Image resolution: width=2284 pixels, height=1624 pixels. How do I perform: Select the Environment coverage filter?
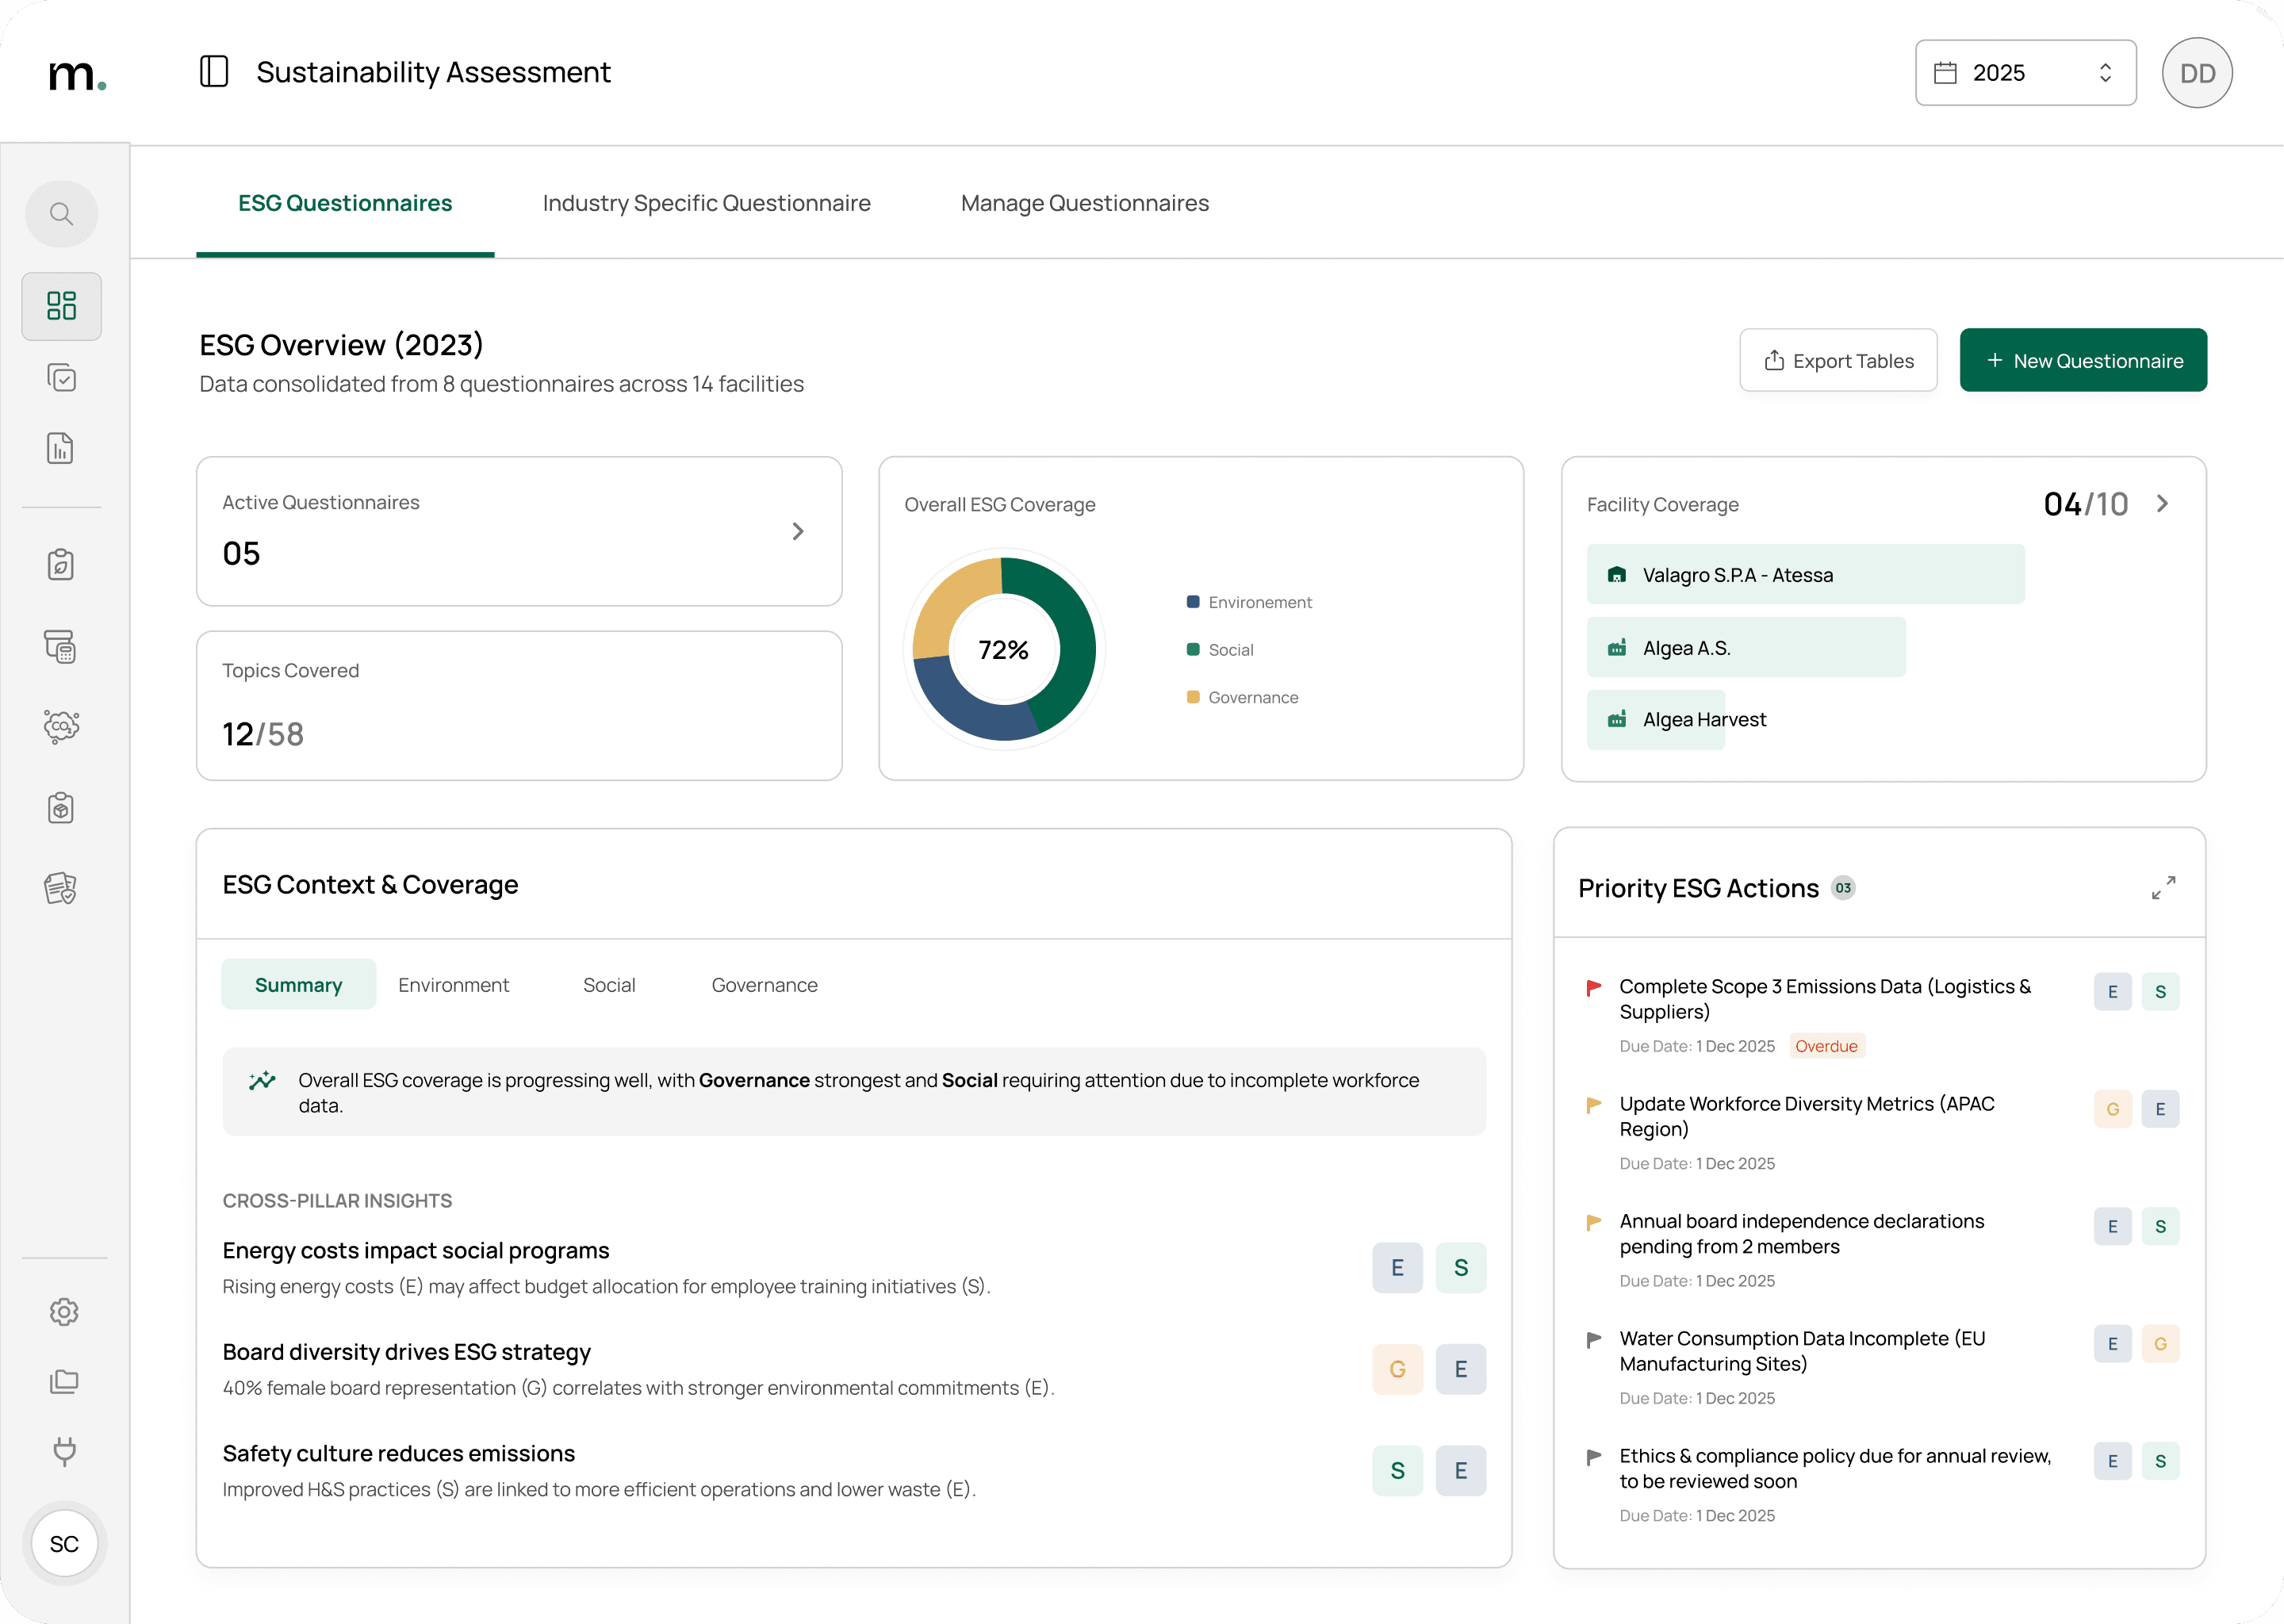click(x=453, y=985)
